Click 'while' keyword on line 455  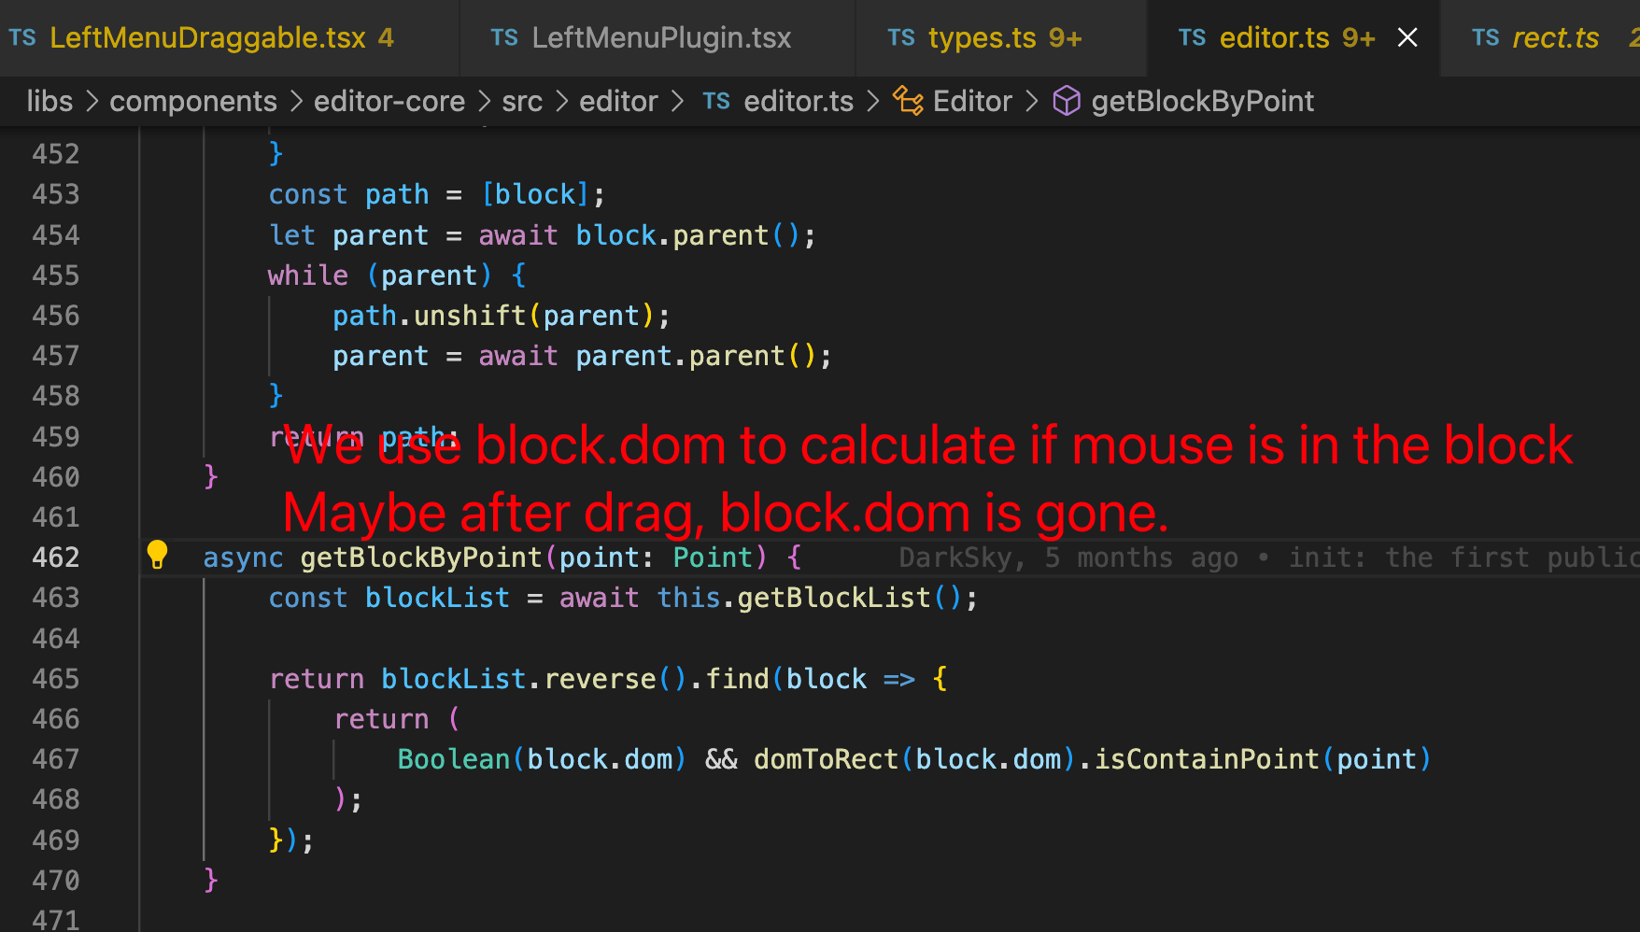pos(308,275)
